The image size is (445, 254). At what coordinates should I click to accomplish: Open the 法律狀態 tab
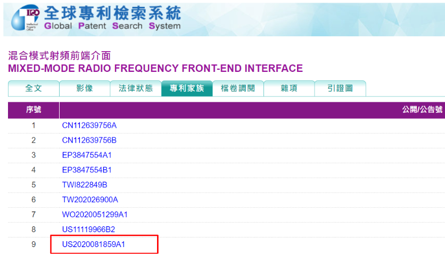135,88
